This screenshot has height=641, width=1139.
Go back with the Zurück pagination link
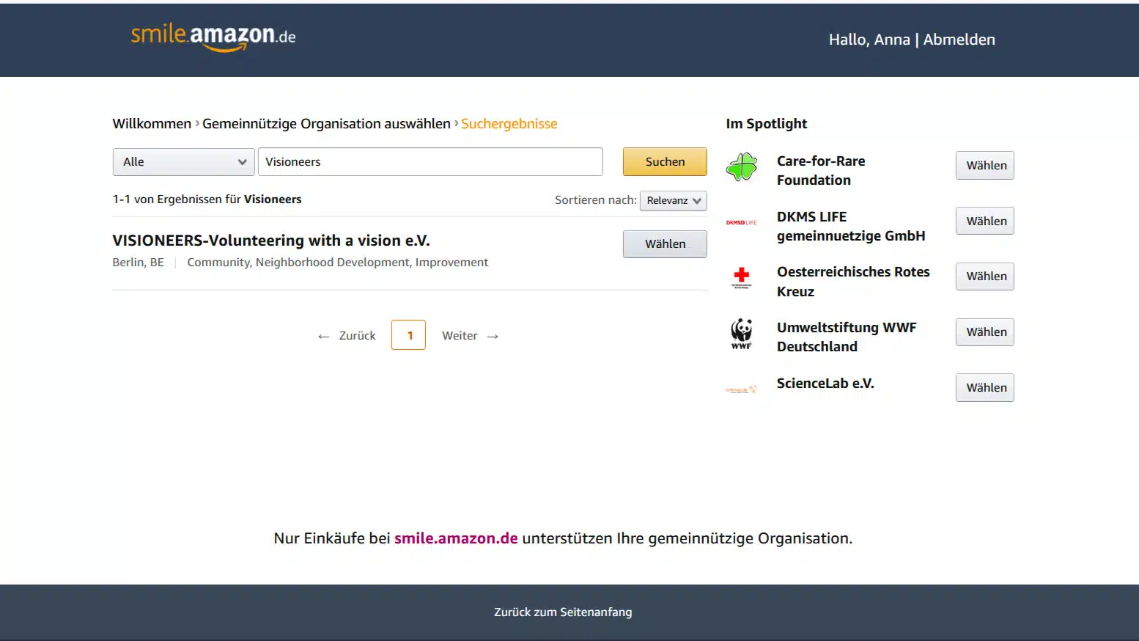coord(347,336)
